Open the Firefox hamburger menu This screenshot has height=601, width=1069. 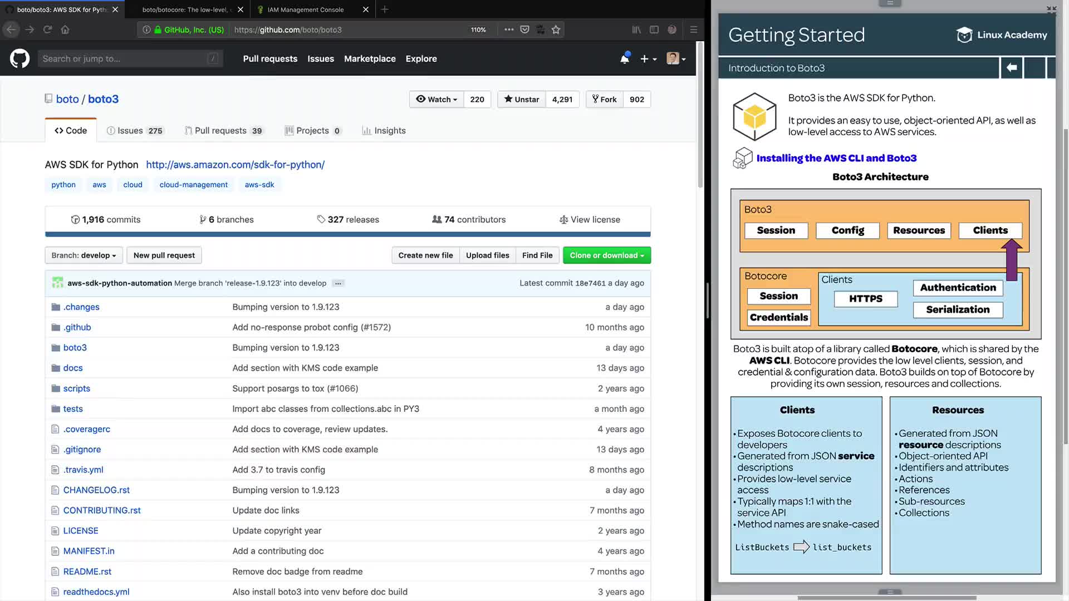click(x=693, y=29)
